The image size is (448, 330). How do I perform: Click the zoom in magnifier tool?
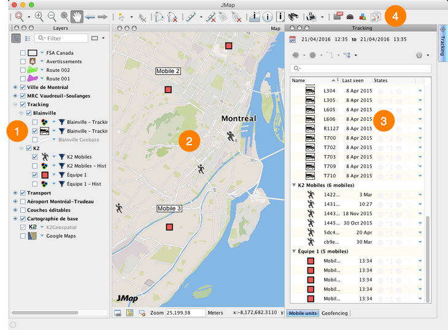[39, 17]
